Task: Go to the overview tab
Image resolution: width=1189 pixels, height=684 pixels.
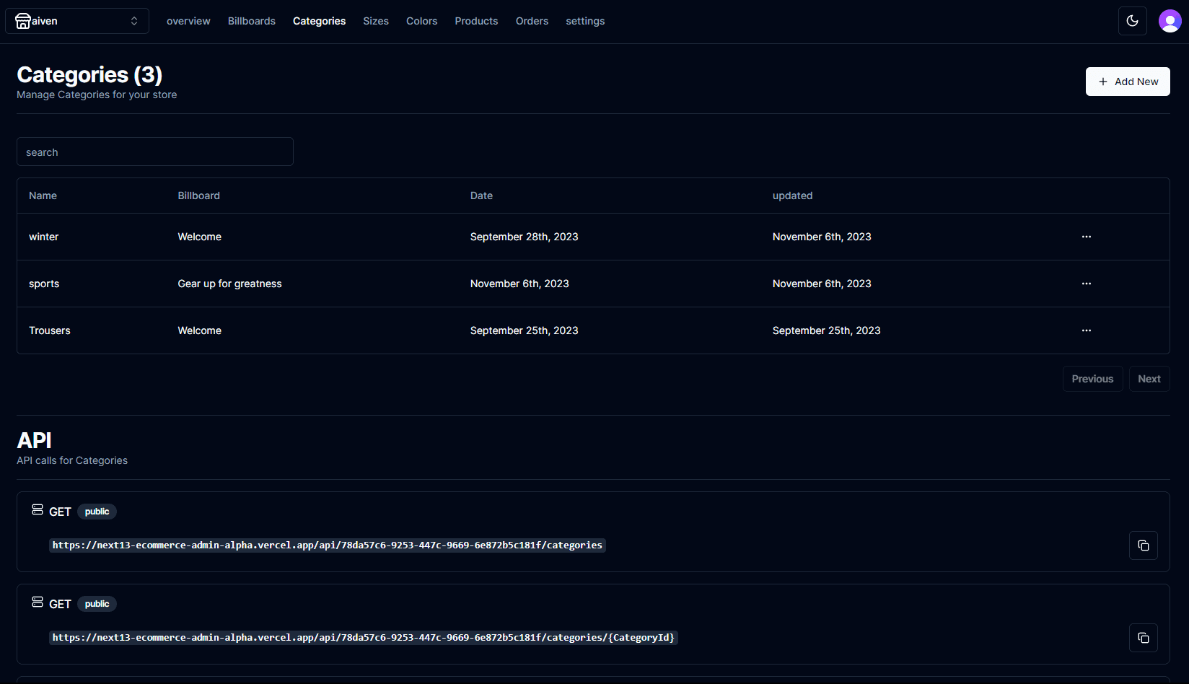Action: (x=188, y=21)
